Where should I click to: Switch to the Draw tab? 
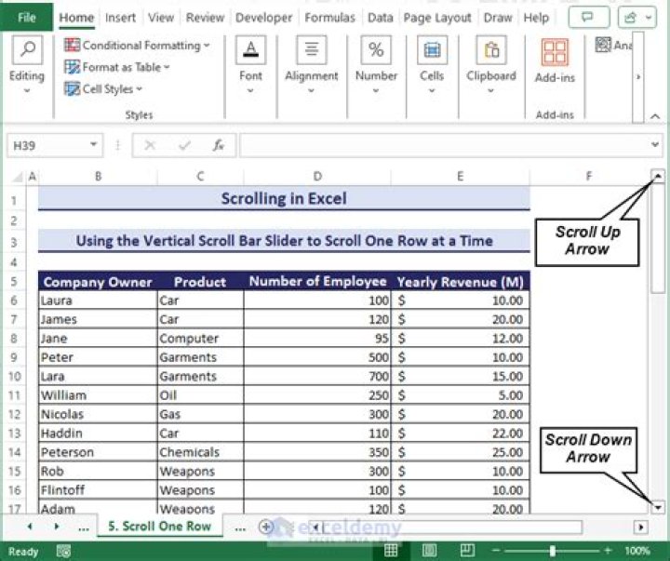pos(497,18)
